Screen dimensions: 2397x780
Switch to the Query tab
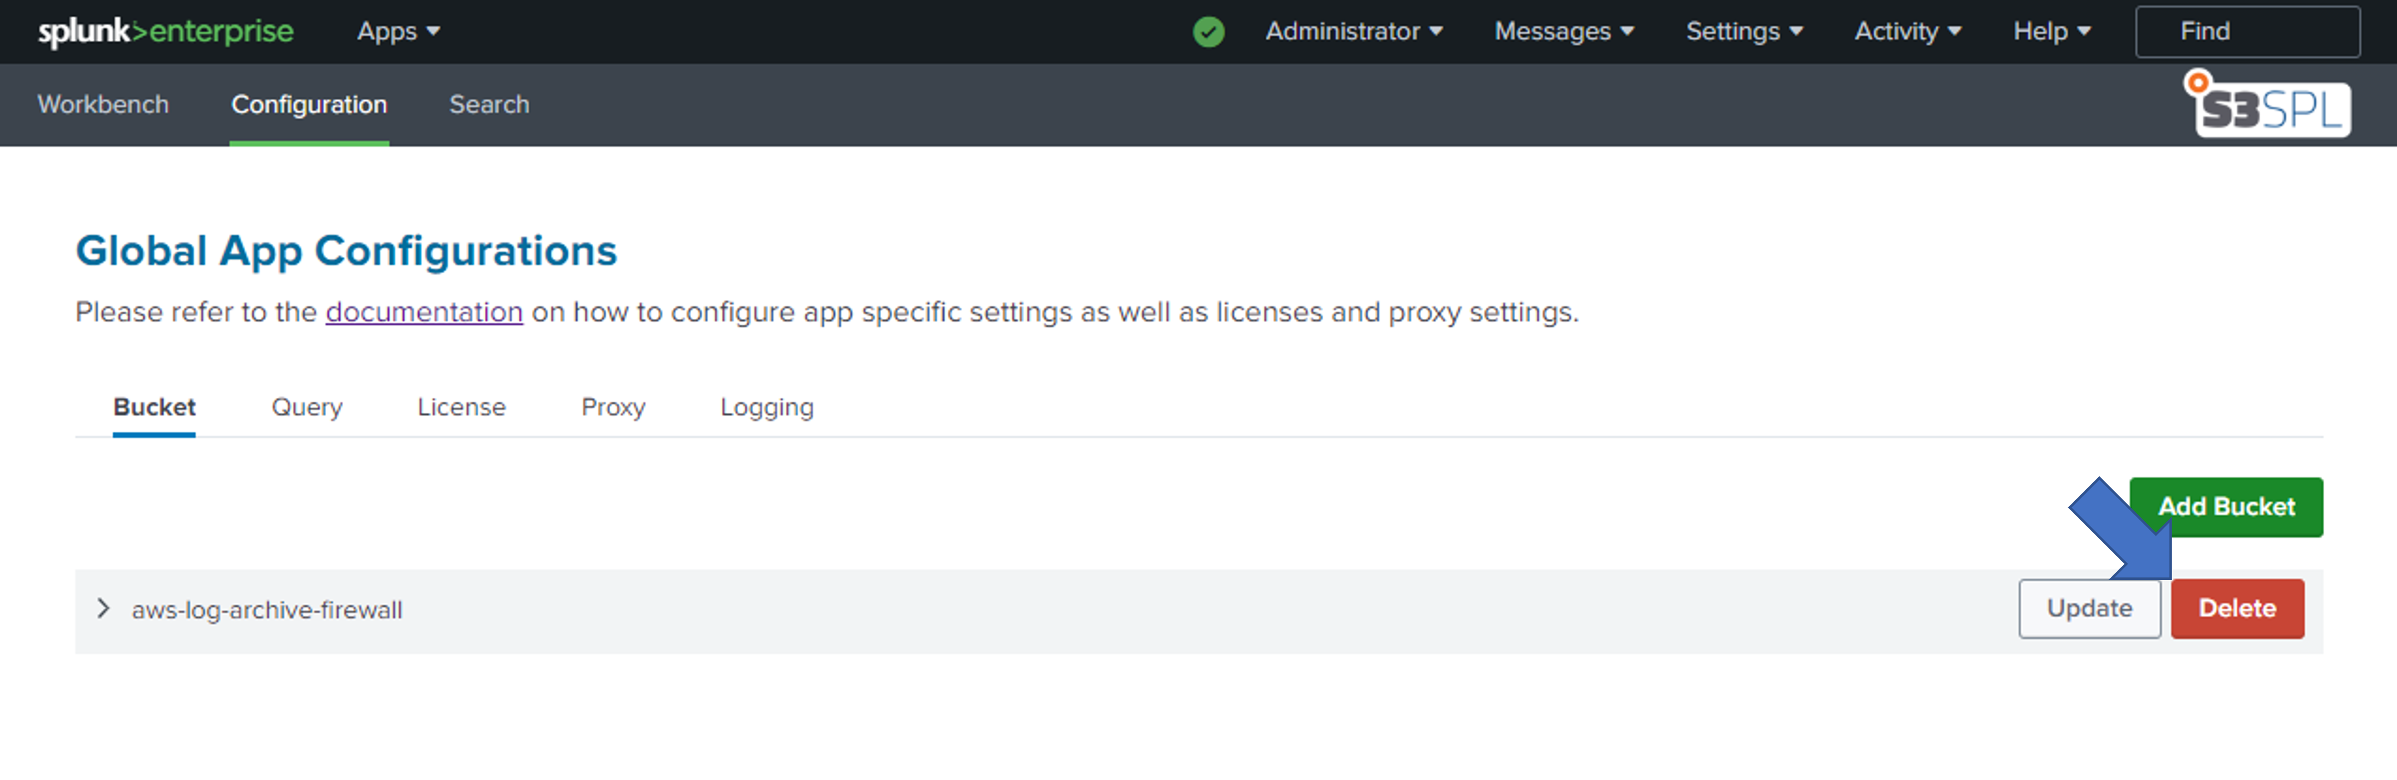307,407
